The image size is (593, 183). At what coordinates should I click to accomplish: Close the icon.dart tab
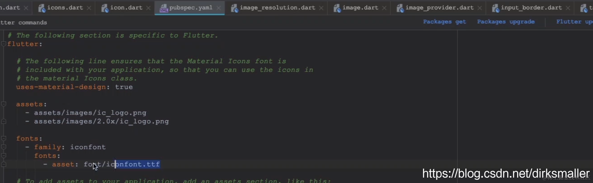pyautogui.click(x=148, y=8)
